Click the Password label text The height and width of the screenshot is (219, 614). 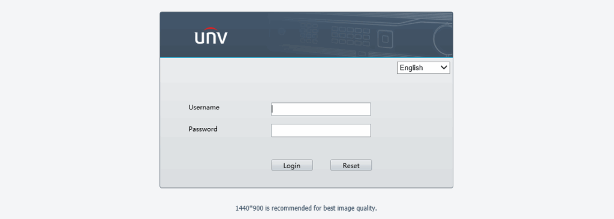[x=203, y=129]
